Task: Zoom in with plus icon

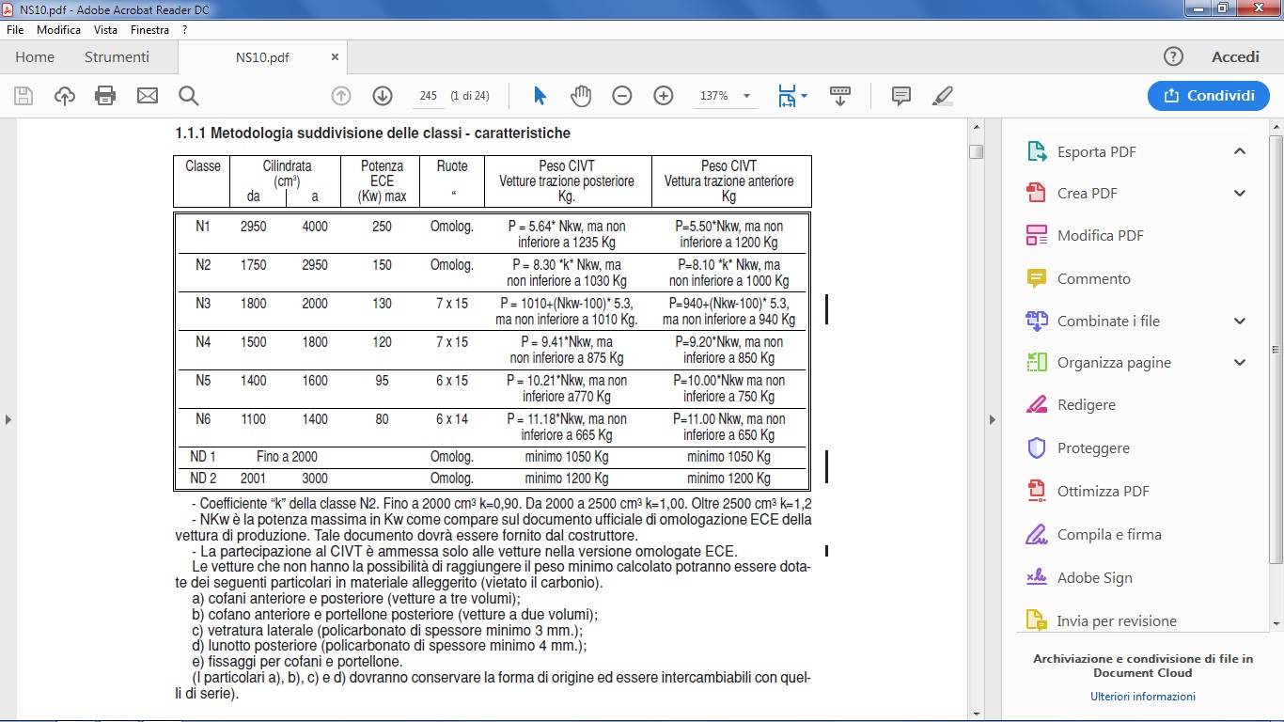Action: [x=664, y=96]
